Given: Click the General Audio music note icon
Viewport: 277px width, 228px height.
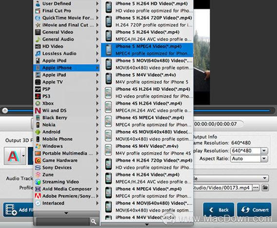Looking at the screenshot, I should coord(38,39).
